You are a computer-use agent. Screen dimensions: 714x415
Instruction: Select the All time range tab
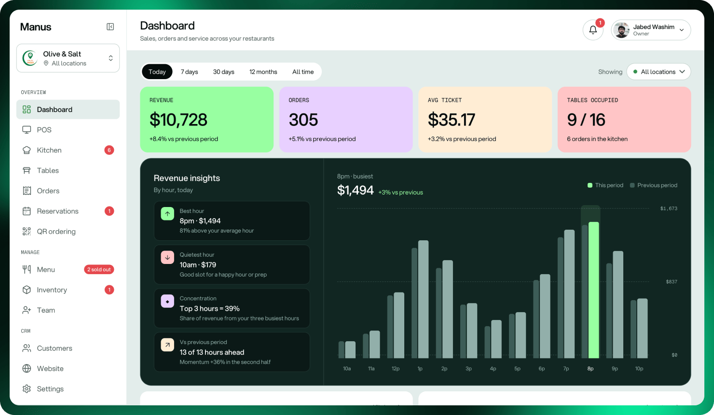pyautogui.click(x=303, y=72)
